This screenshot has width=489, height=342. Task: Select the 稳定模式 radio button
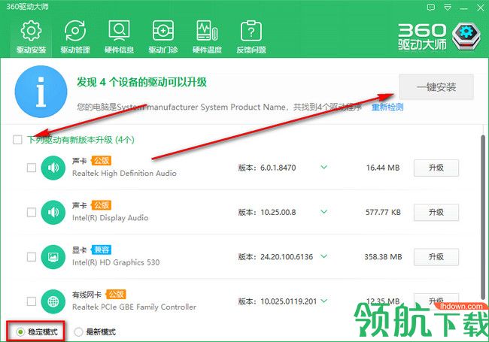point(20,332)
